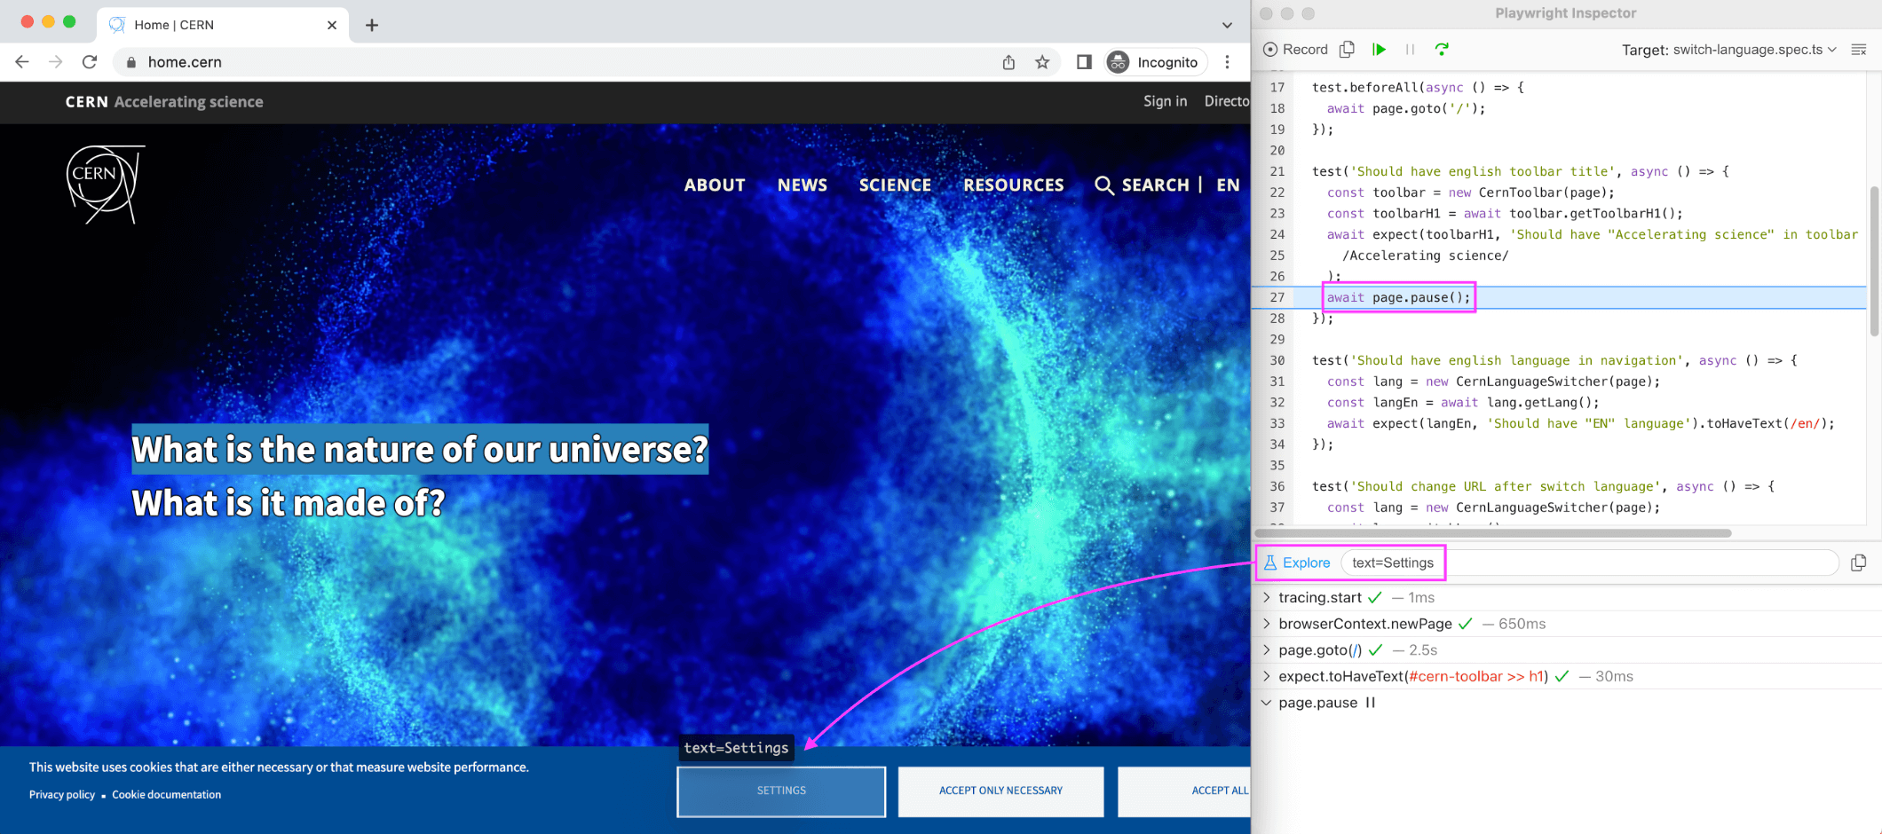Reload the home.cern page
This screenshot has width=1882, height=834.
[x=90, y=62]
